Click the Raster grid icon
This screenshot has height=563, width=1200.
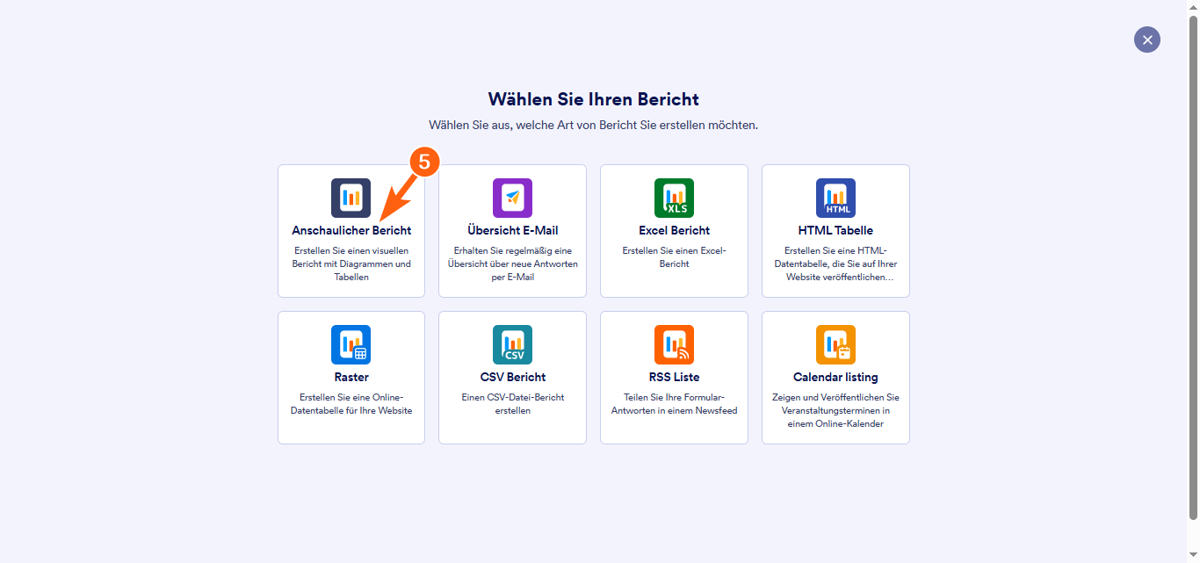pos(351,344)
